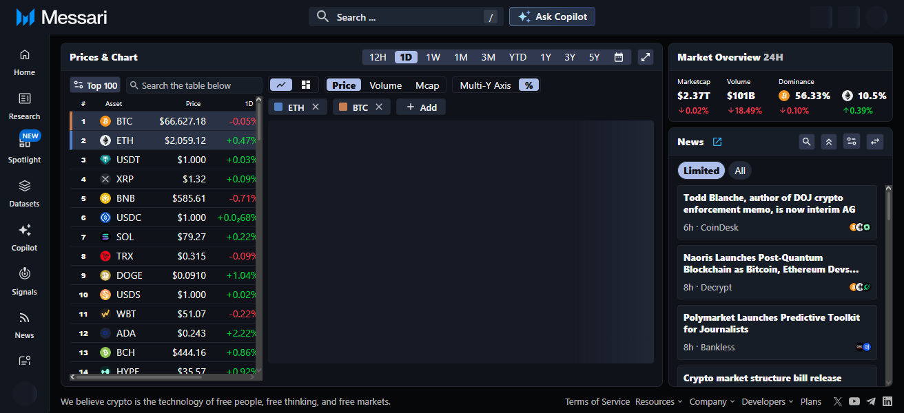Toggle Multi-Y Axis option
Image resolution: width=904 pixels, height=413 pixels.
[485, 85]
